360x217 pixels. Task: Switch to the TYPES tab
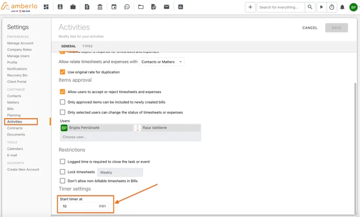click(87, 46)
